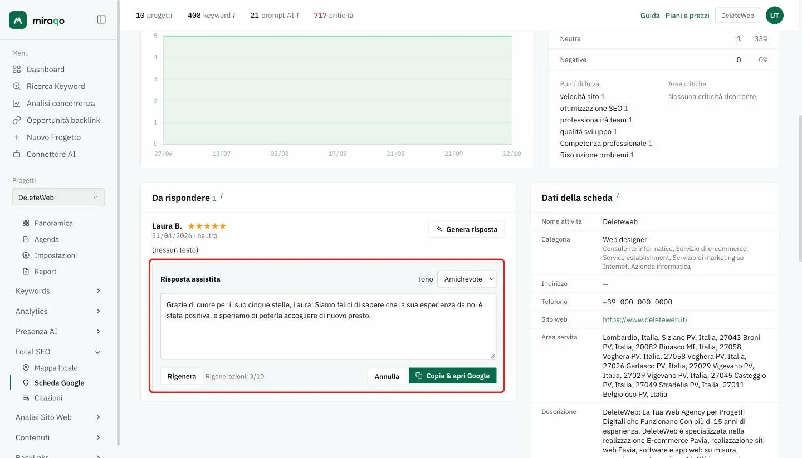Collapse the Local SEO section
The image size is (802, 458).
pos(58,352)
